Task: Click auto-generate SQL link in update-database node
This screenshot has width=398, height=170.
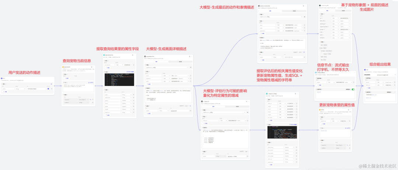Action: 348,128
